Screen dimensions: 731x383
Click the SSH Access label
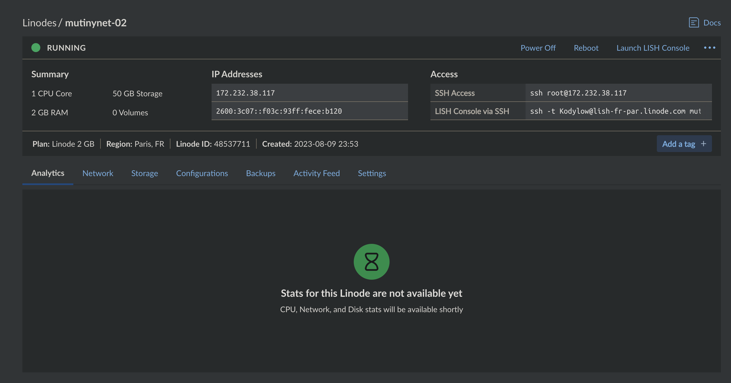click(x=454, y=93)
